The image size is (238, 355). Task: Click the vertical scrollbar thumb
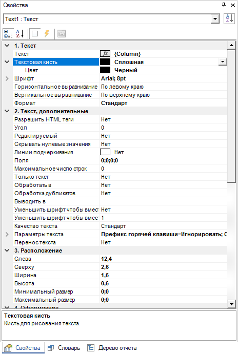click(x=231, y=116)
